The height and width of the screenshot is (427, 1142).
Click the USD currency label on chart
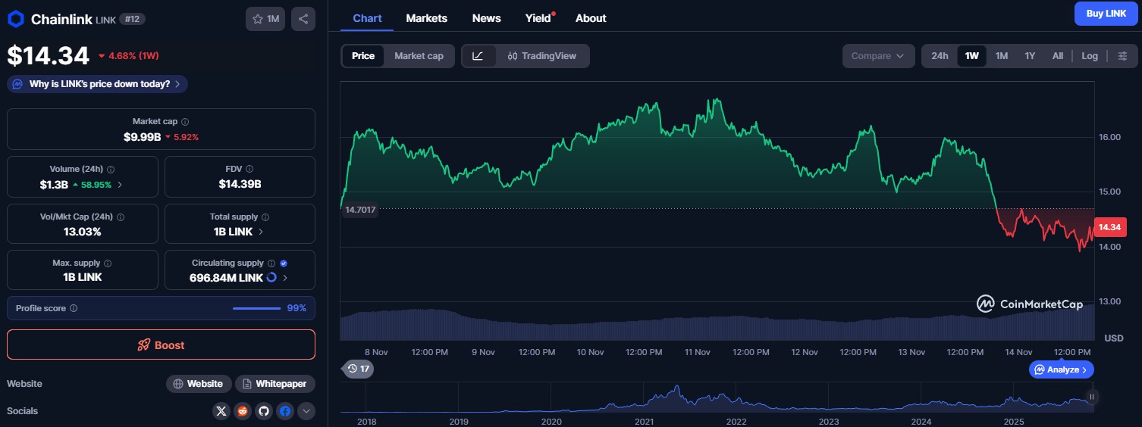pos(1114,338)
